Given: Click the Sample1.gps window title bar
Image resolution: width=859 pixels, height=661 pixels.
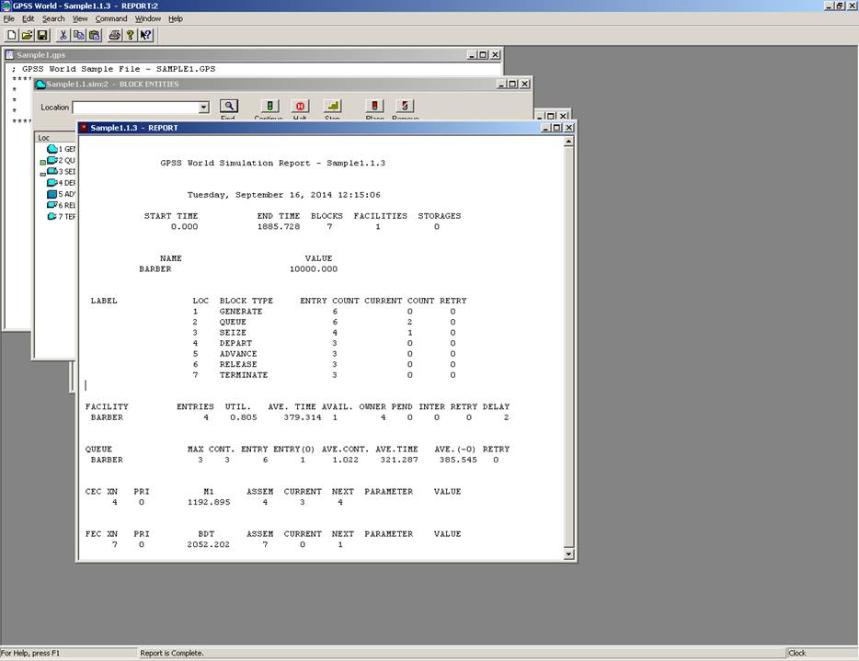Looking at the screenshot, I should tap(230, 54).
